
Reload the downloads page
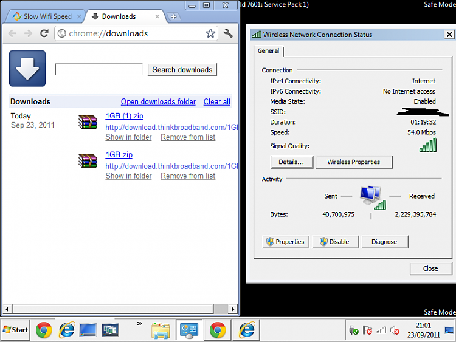click(x=44, y=33)
